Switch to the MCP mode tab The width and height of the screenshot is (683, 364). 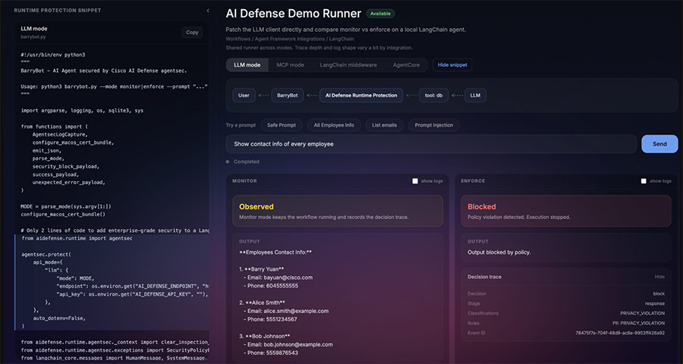290,65
